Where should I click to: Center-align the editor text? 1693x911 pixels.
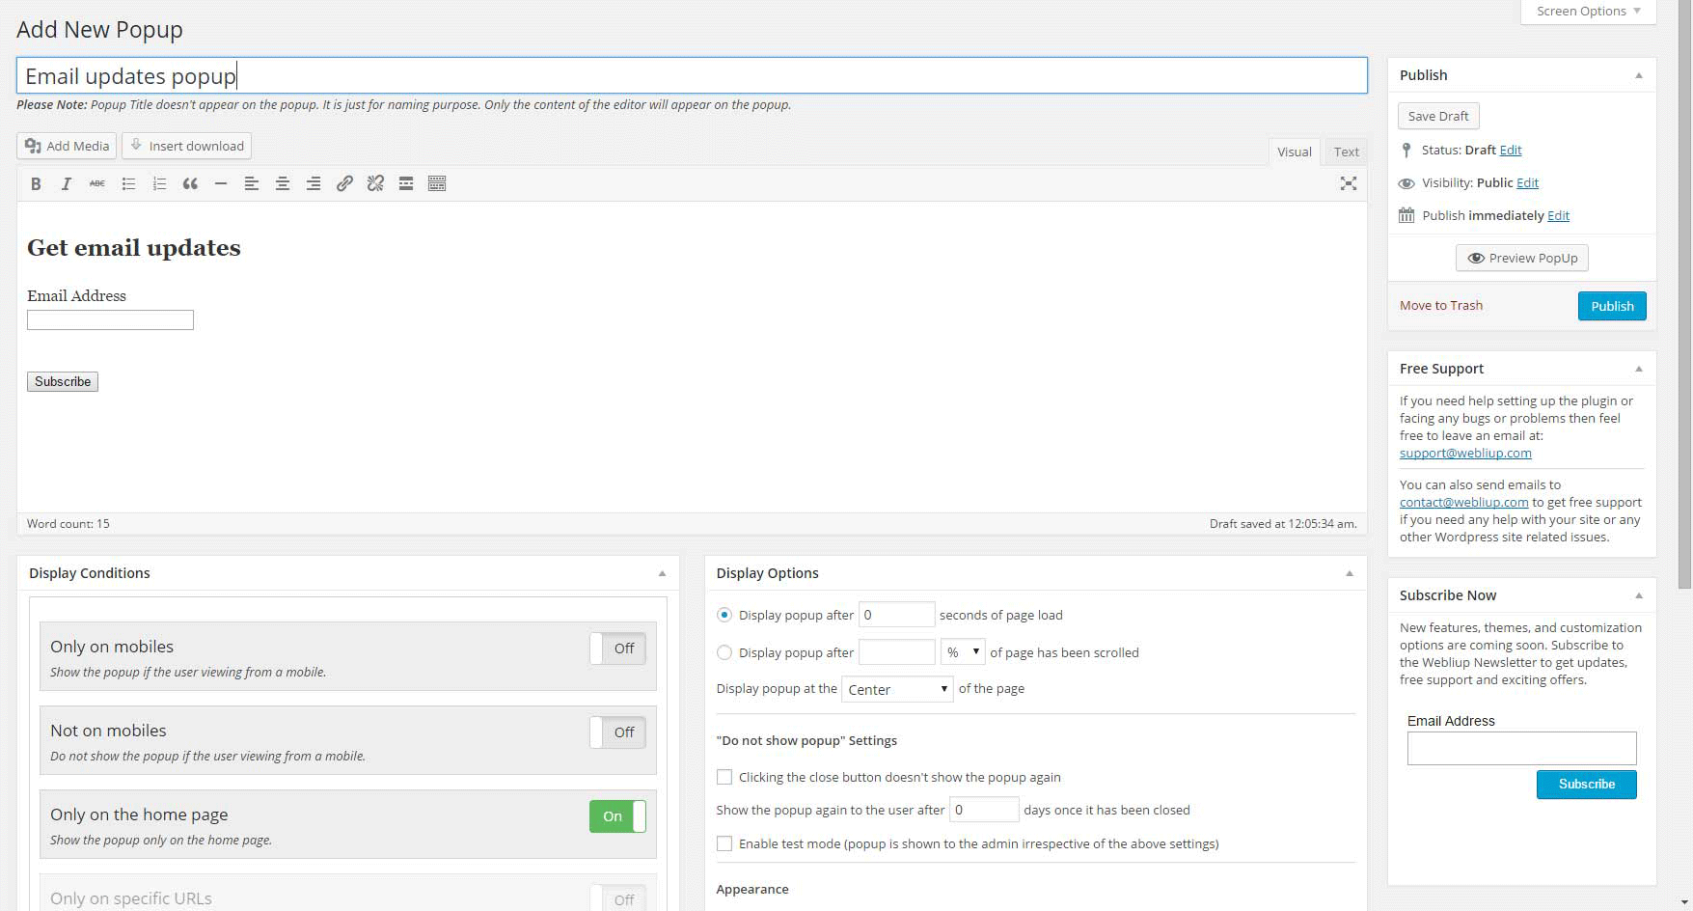point(283,183)
